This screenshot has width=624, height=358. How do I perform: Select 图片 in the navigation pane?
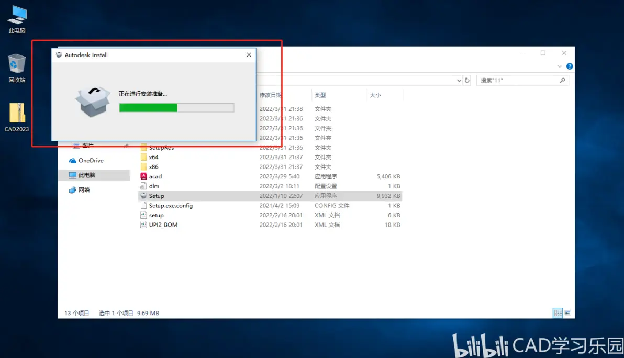click(x=88, y=146)
